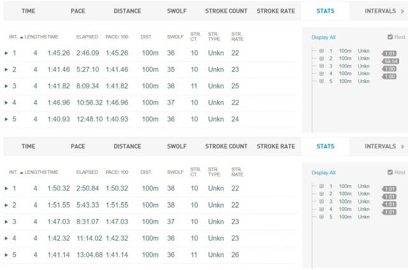Select the STATS tab in the lower panel
Image resolution: width=408 pixels, height=270 pixels.
(x=325, y=146)
